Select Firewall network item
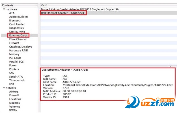The height and width of the screenshot is (113, 177). point(14,95)
